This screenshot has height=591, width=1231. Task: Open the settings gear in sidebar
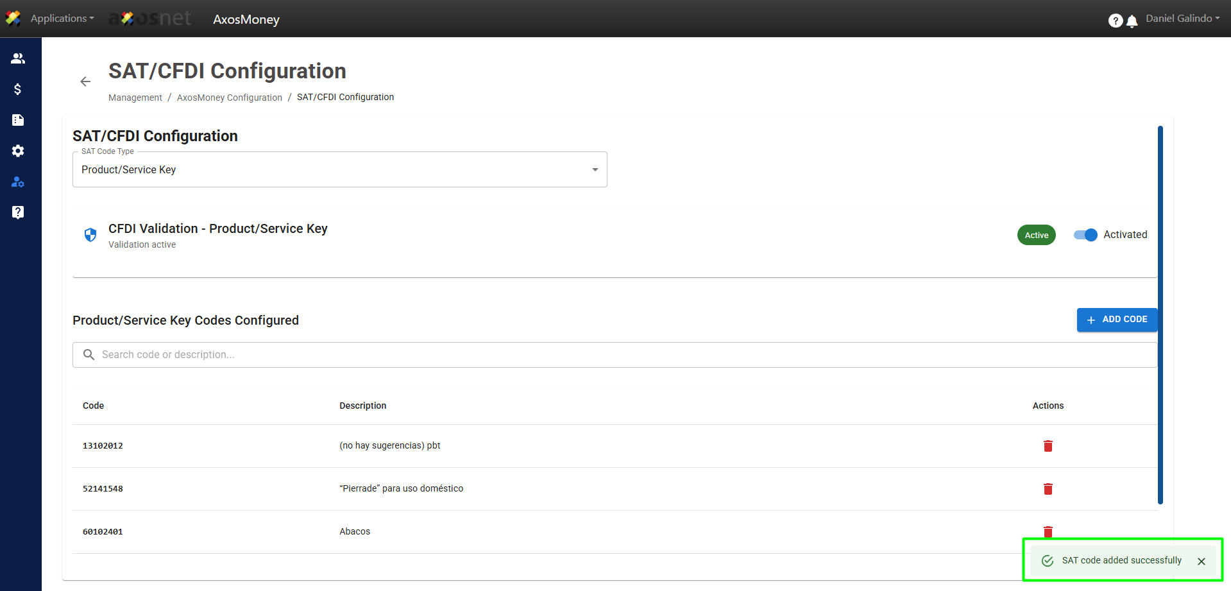18,151
